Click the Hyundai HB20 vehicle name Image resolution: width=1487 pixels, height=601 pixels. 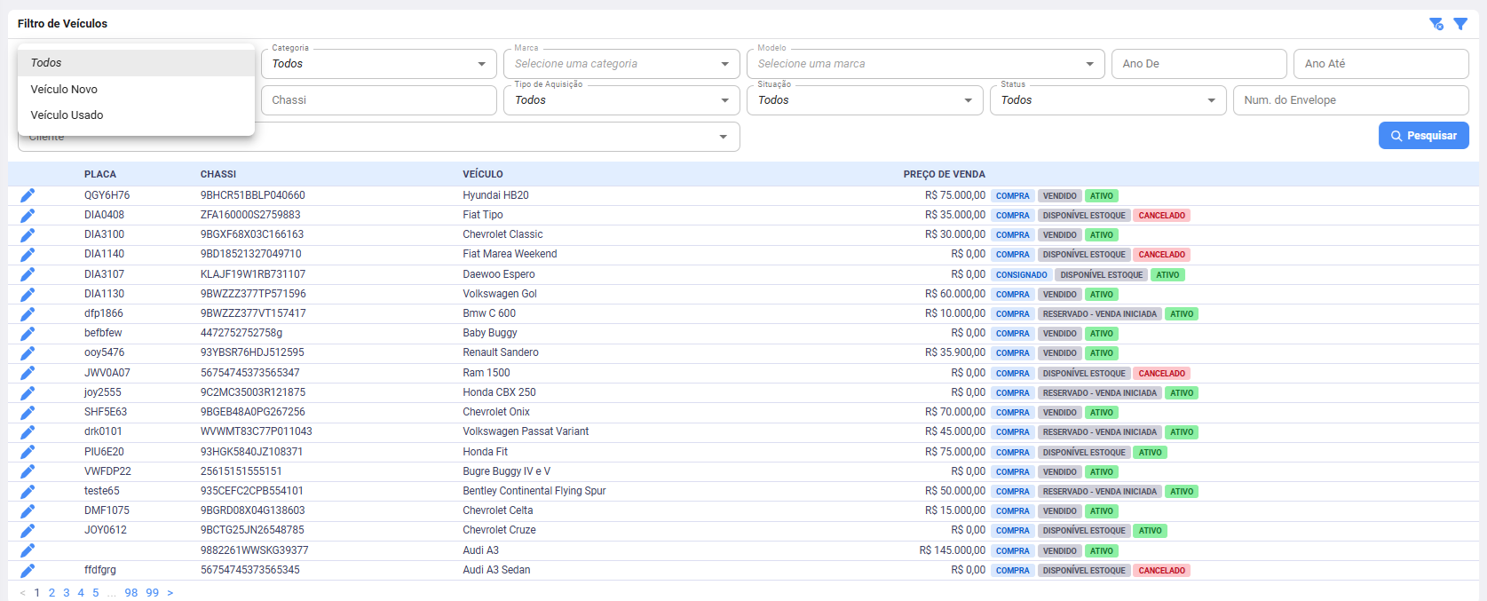[495, 195]
